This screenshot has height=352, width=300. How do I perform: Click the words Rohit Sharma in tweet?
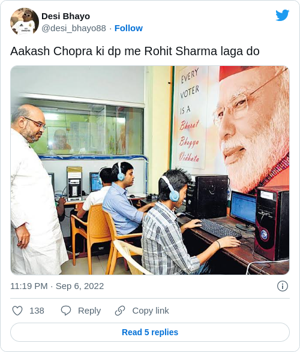click(x=181, y=51)
